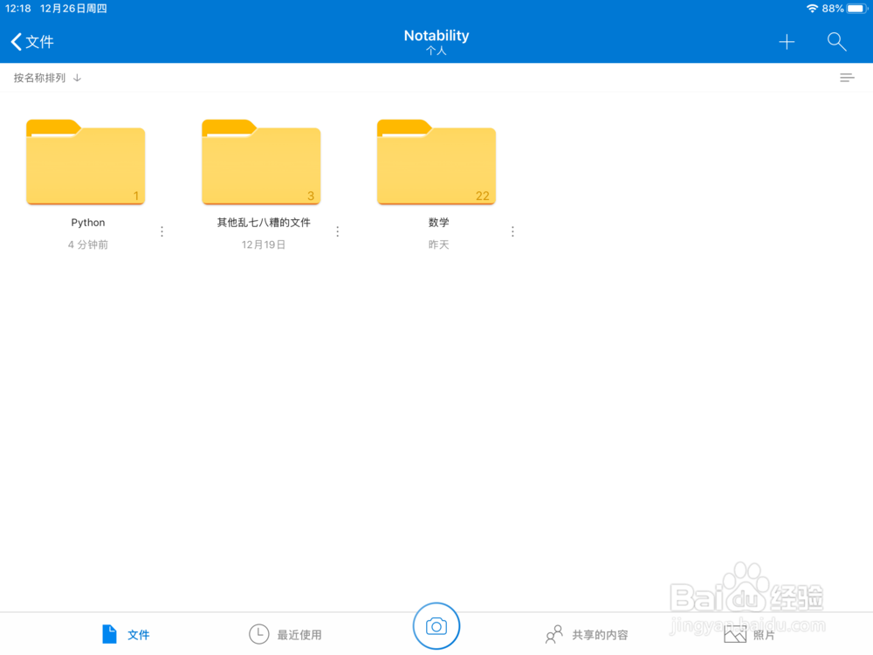Open the 其他乱七八糟的文件 folder
Image resolution: width=873 pixels, height=655 pixels.
[261, 162]
